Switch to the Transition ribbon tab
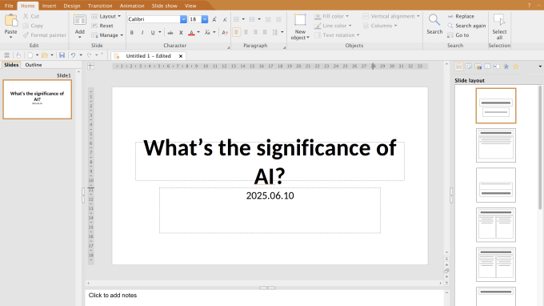 [x=100, y=6]
